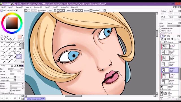Screen dimensions: 181x102
Task: Choose the Deselect brush tool
Action: click(x=19, y=48)
